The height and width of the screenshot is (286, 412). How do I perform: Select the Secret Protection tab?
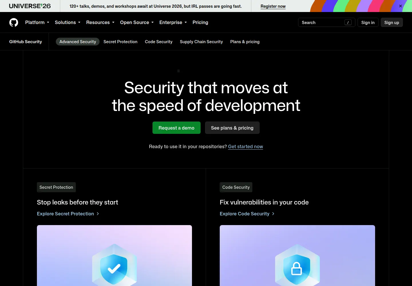(120, 42)
